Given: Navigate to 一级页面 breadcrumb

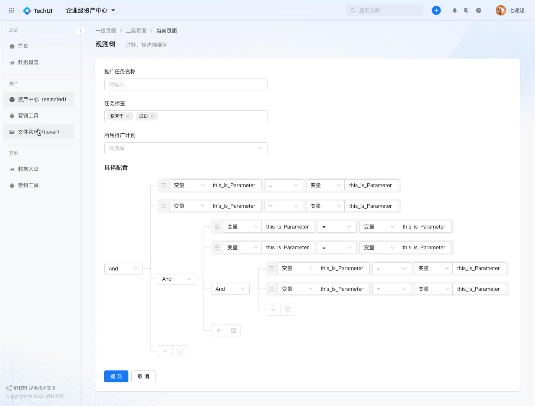Looking at the screenshot, I should click(106, 31).
